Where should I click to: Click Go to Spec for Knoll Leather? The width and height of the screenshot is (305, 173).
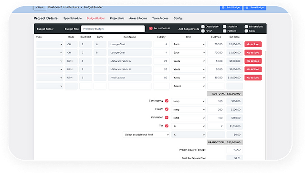click(x=253, y=77)
